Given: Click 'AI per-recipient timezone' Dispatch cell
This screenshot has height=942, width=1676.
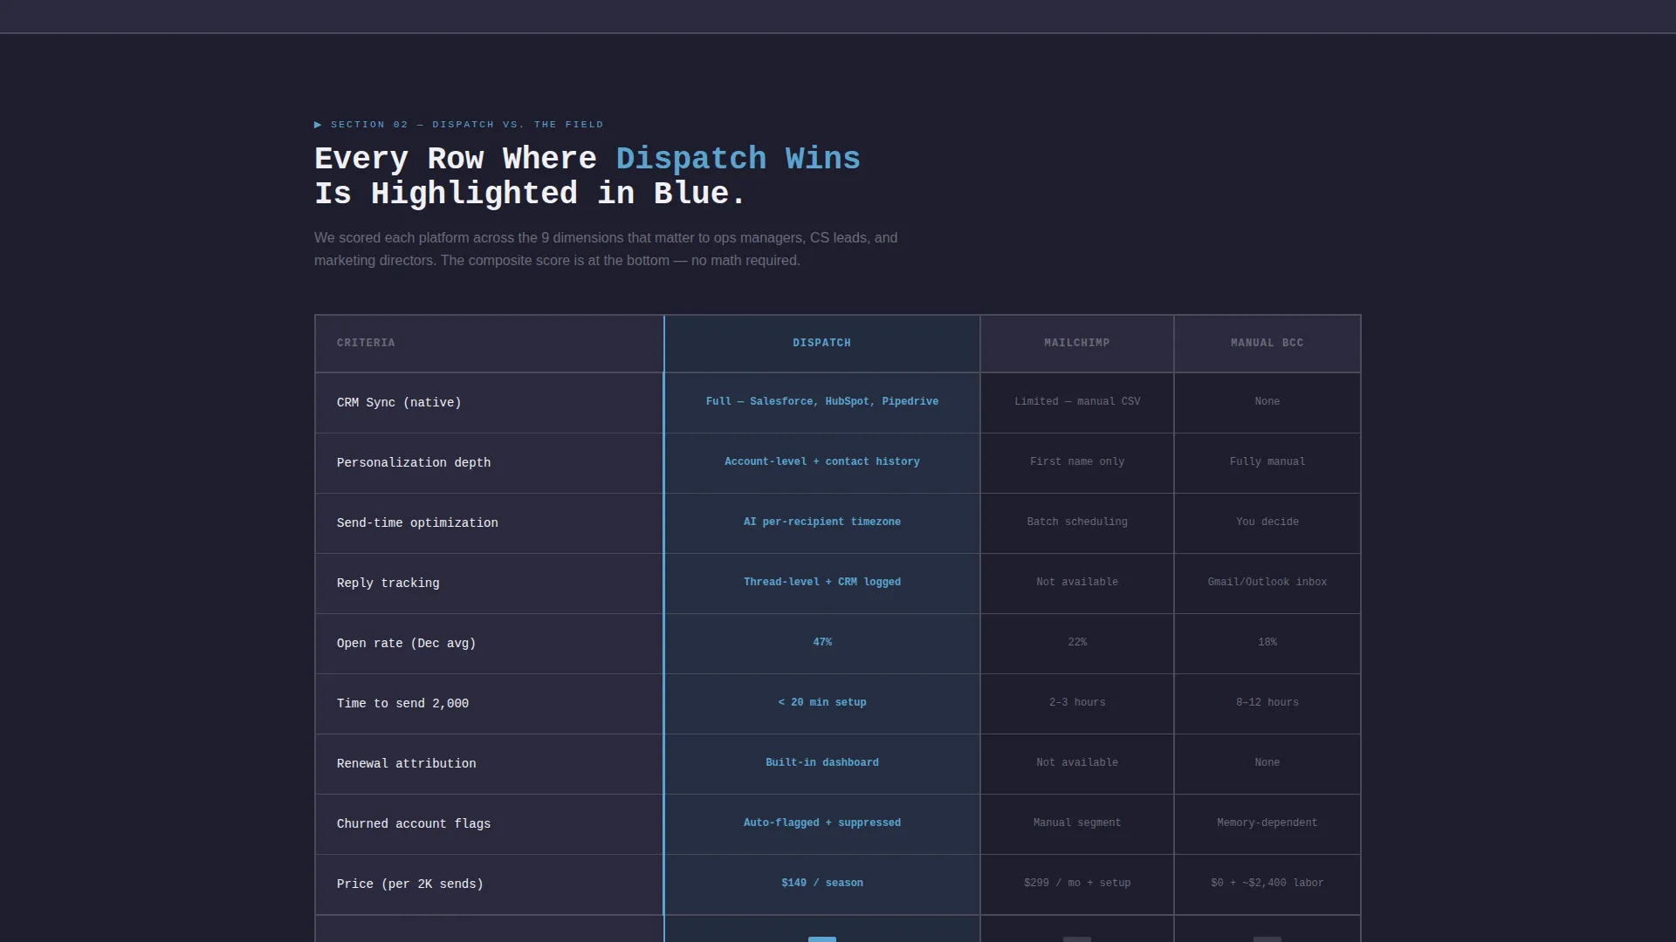Looking at the screenshot, I should [822, 523].
